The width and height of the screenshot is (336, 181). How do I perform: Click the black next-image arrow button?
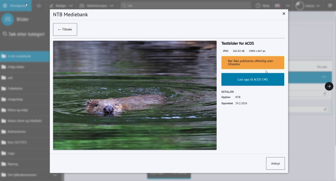(x=329, y=86)
